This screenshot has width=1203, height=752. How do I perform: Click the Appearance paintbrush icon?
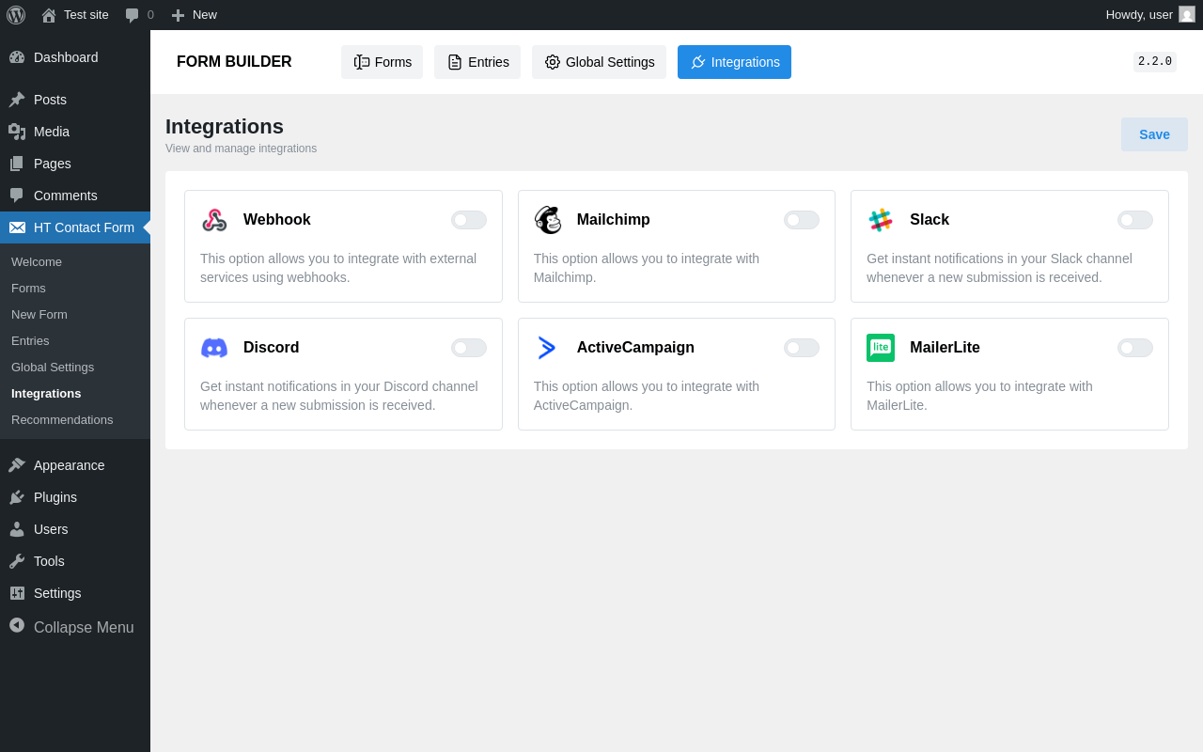pyautogui.click(x=17, y=465)
